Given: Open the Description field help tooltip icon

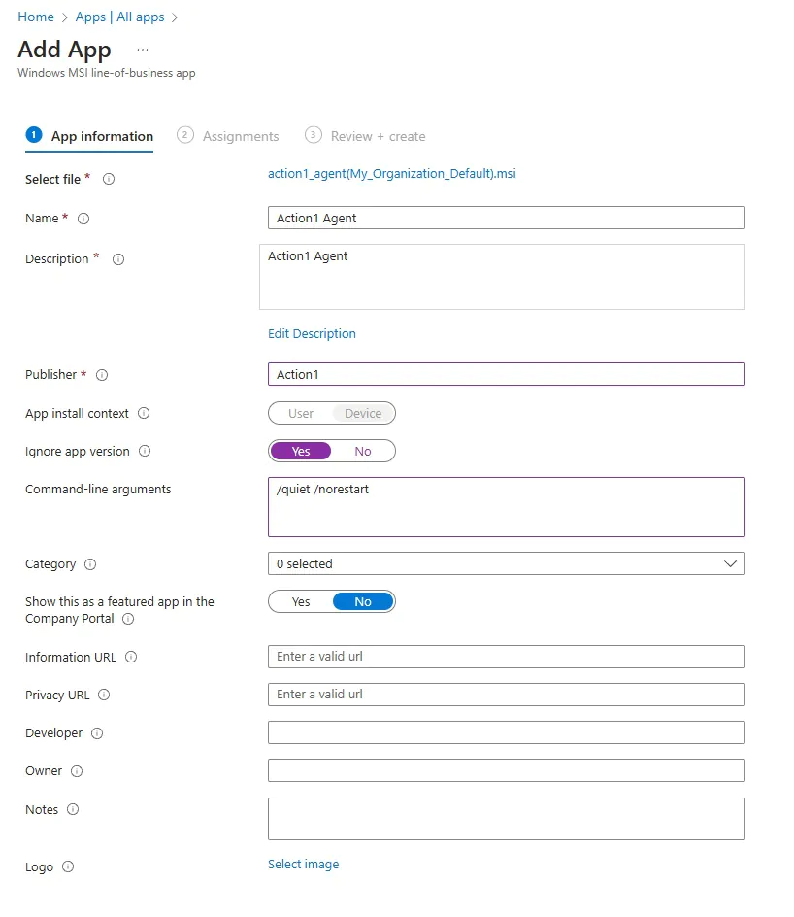Looking at the screenshot, I should pyautogui.click(x=116, y=259).
